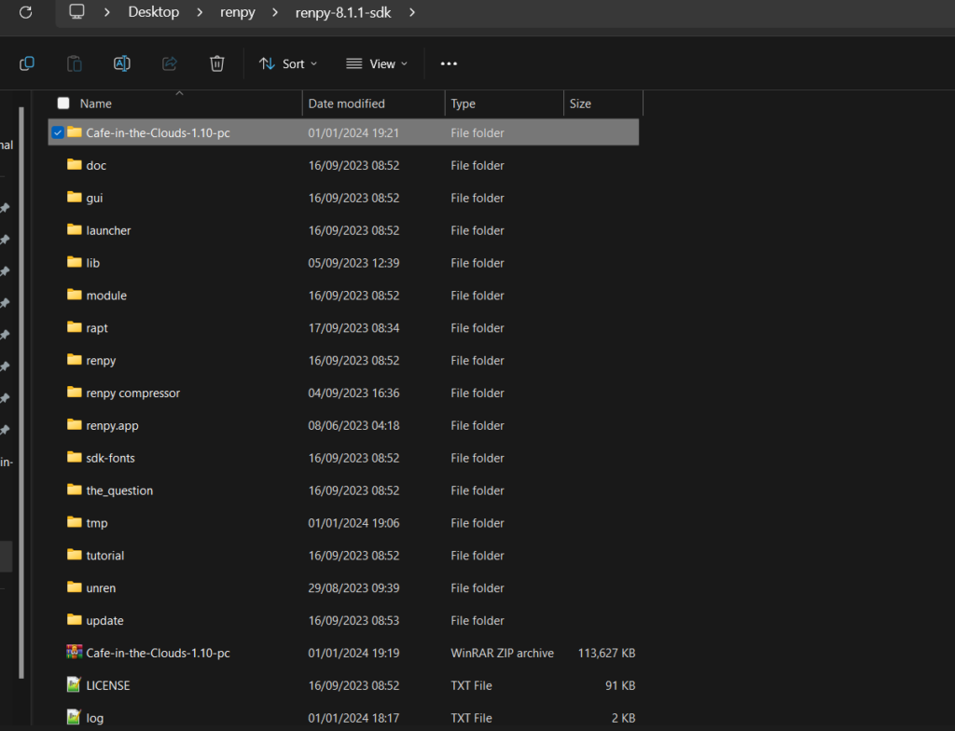Select the sdk-fonts folder icon
The width and height of the screenshot is (955, 731).
(75, 457)
